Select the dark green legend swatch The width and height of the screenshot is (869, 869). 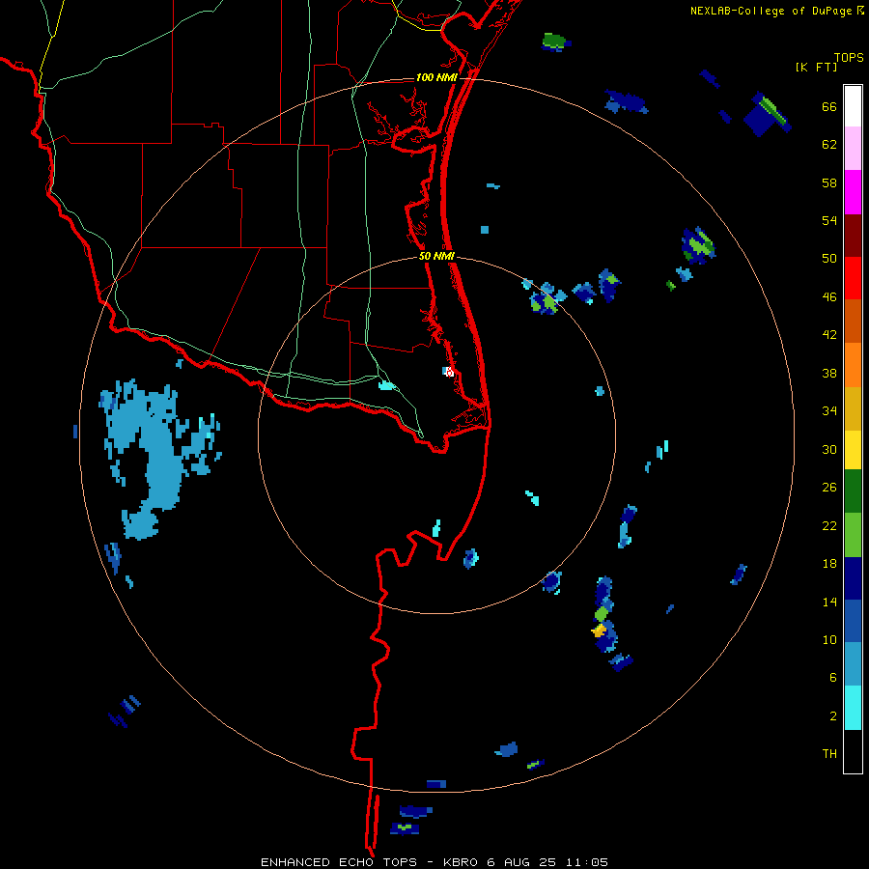pyautogui.click(x=853, y=491)
